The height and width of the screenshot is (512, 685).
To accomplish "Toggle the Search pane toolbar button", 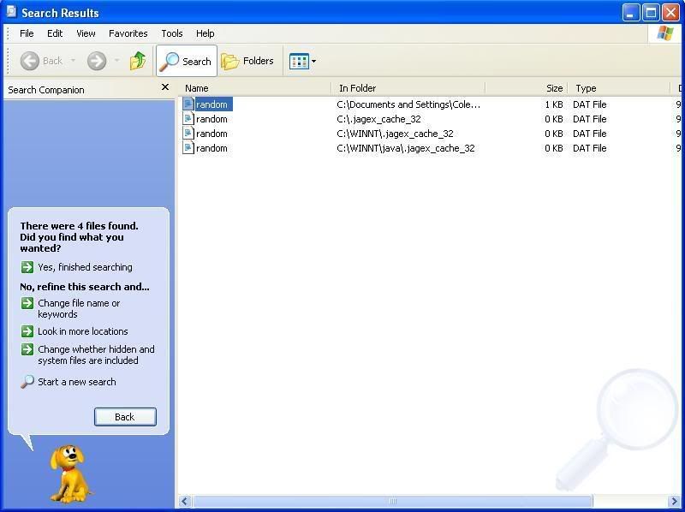I will pos(187,61).
